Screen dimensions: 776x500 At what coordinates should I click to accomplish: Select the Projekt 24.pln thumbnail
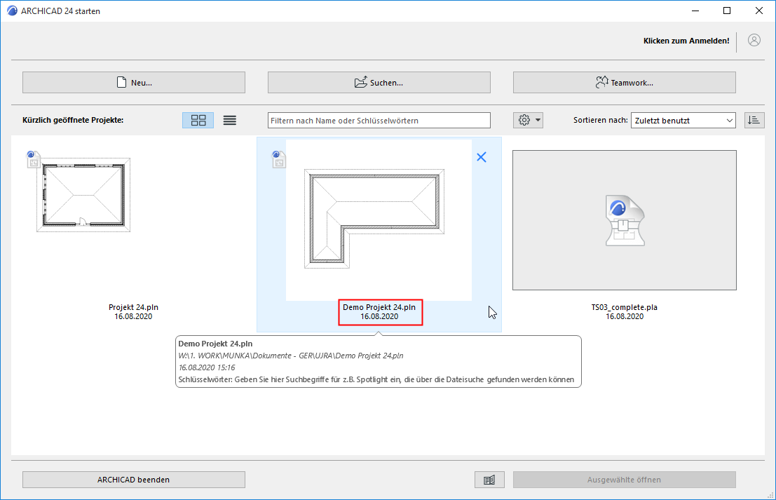83,194
